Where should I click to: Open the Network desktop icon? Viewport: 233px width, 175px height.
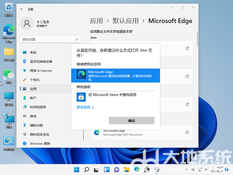[9, 121]
